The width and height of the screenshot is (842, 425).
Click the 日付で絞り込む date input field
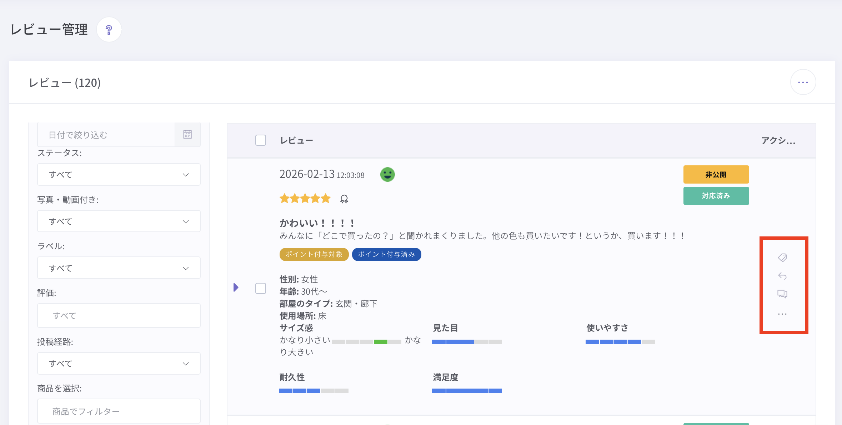coord(106,135)
